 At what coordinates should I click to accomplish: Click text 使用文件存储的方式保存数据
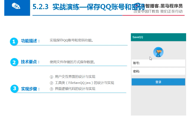(x=73, y=62)
